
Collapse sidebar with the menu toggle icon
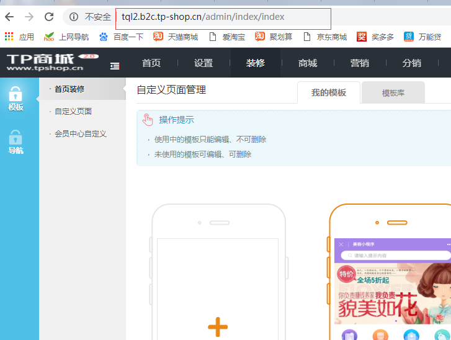pyautogui.click(x=115, y=65)
